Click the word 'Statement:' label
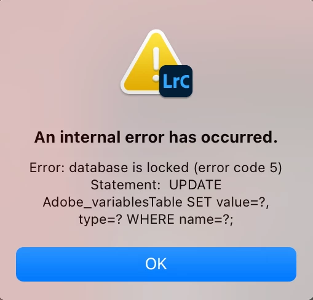 coord(125,185)
